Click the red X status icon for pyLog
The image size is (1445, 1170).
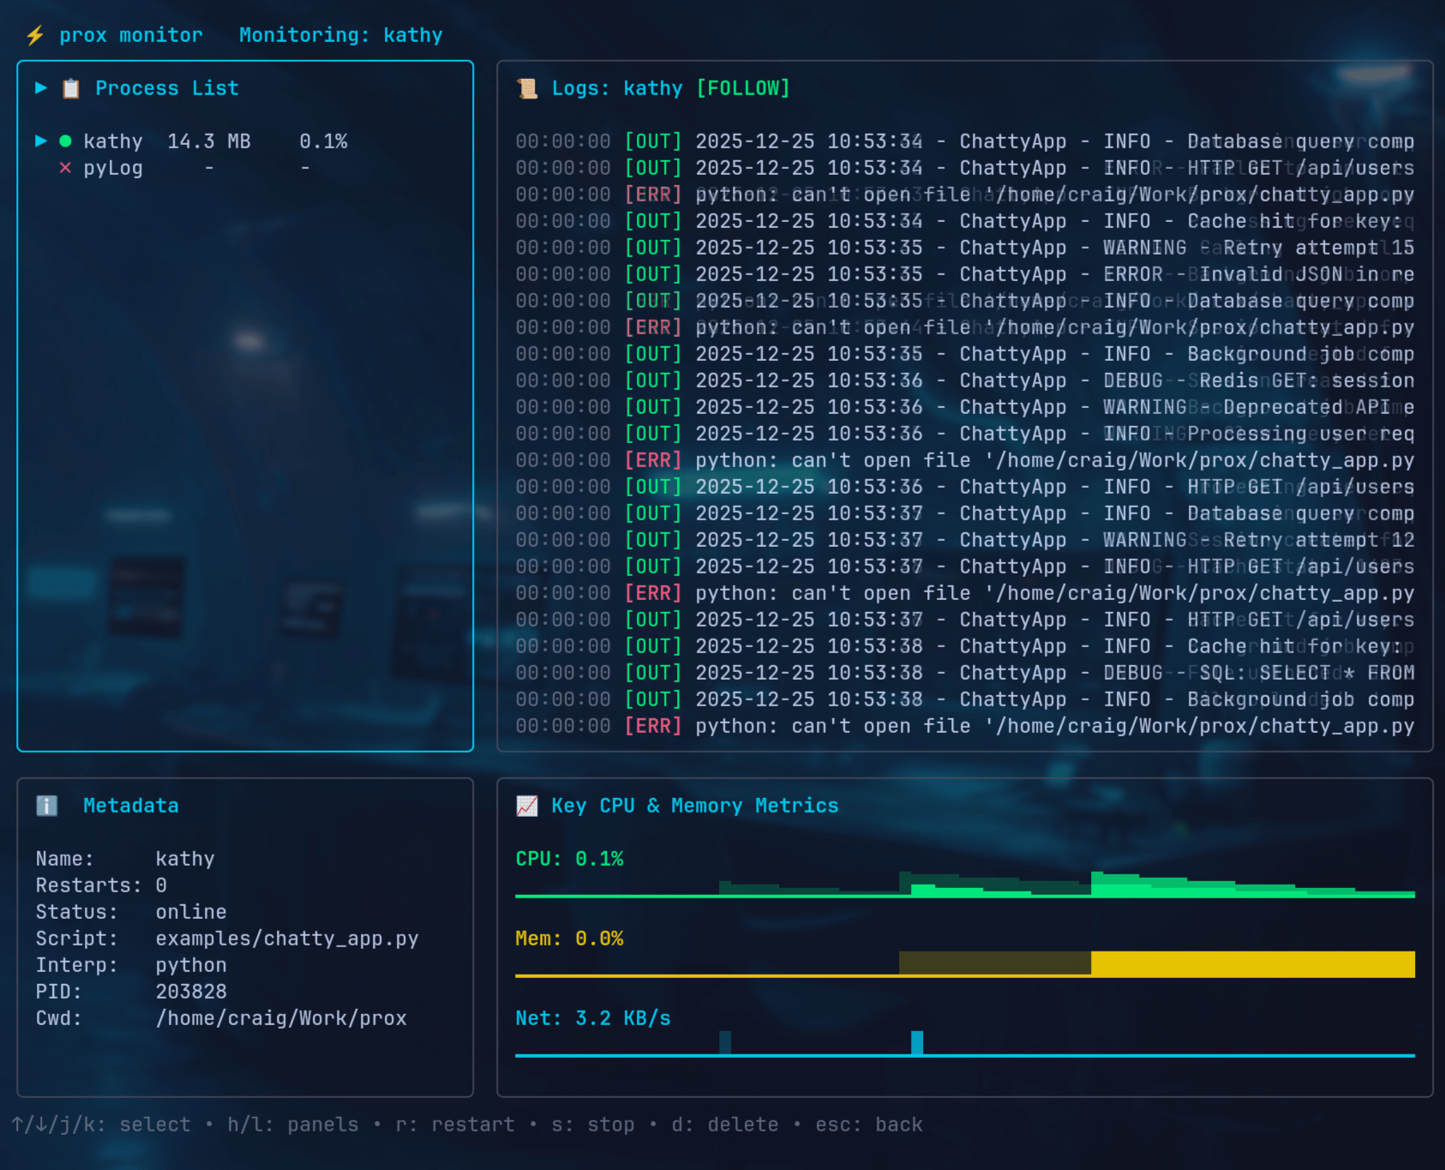tap(65, 168)
